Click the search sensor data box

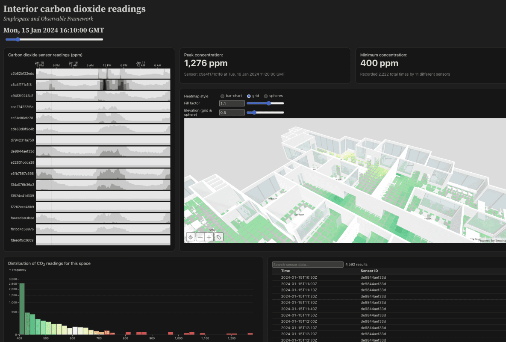(x=307, y=264)
